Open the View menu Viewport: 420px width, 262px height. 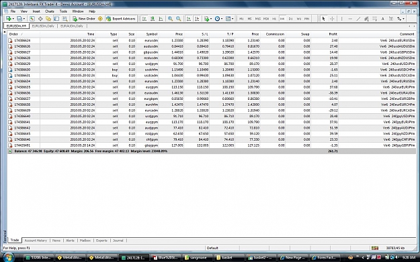(x=24, y=11)
